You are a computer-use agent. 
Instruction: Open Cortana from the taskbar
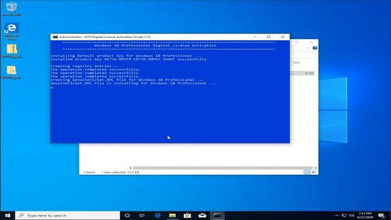(x=127, y=215)
